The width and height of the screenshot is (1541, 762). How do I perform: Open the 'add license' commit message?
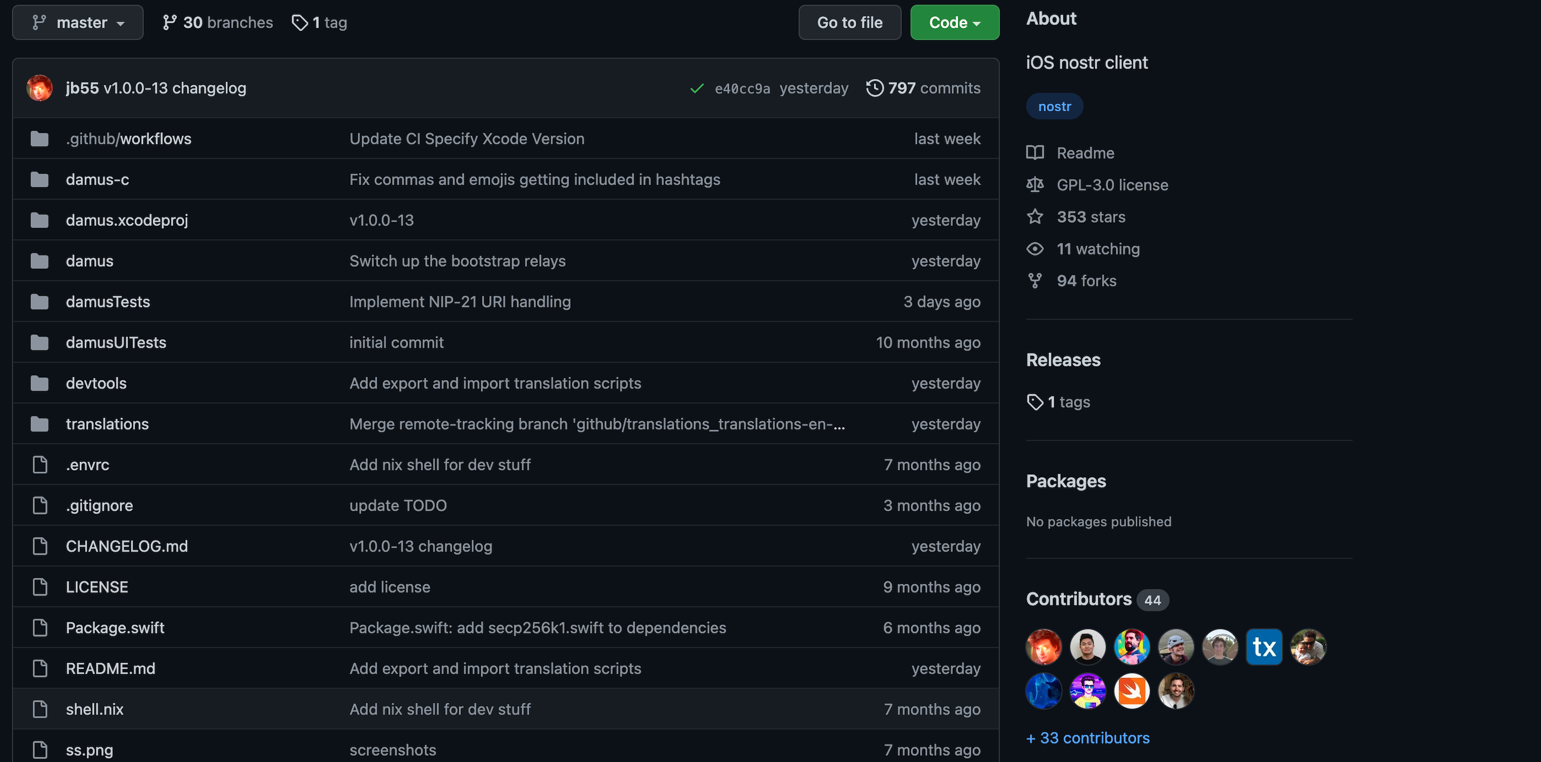390,587
